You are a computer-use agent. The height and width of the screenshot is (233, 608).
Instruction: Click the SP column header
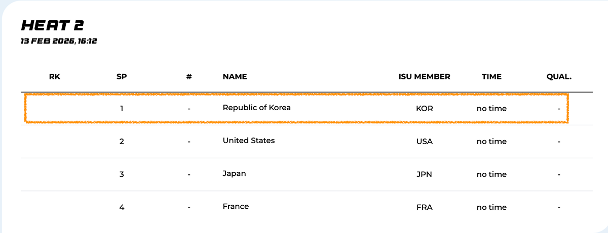122,77
